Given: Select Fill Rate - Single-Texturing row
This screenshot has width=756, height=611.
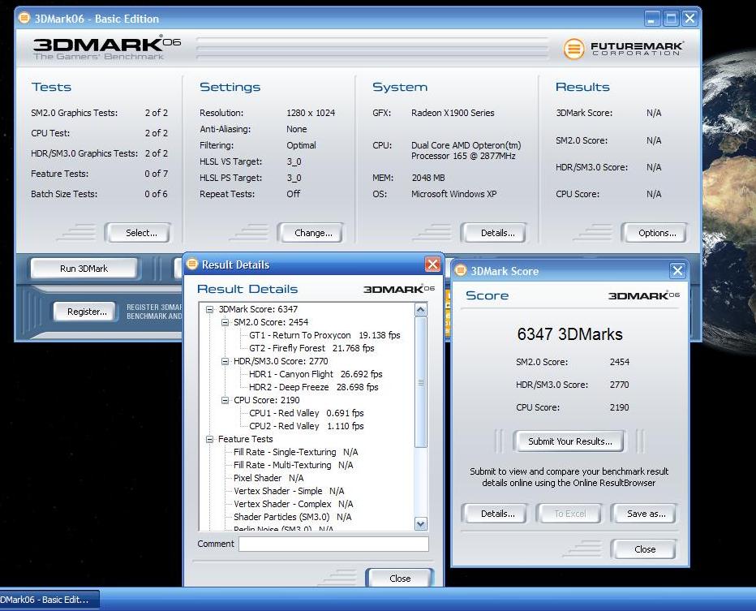Looking at the screenshot, I should click(x=295, y=452).
